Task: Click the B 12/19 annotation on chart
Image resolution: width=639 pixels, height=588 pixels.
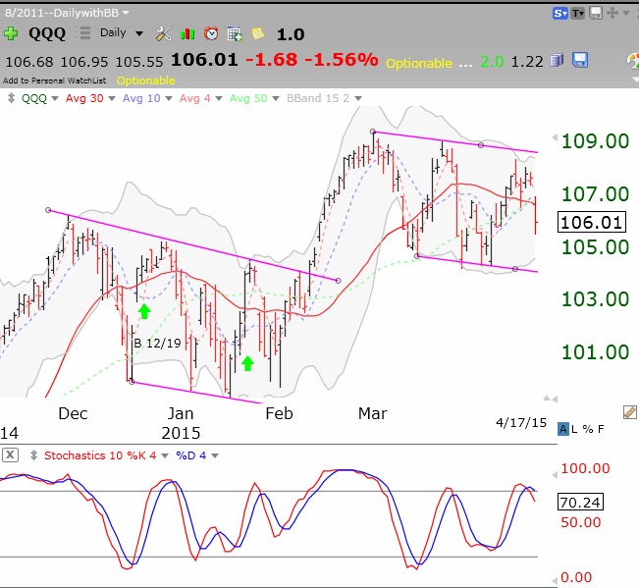Action: coord(157,344)
